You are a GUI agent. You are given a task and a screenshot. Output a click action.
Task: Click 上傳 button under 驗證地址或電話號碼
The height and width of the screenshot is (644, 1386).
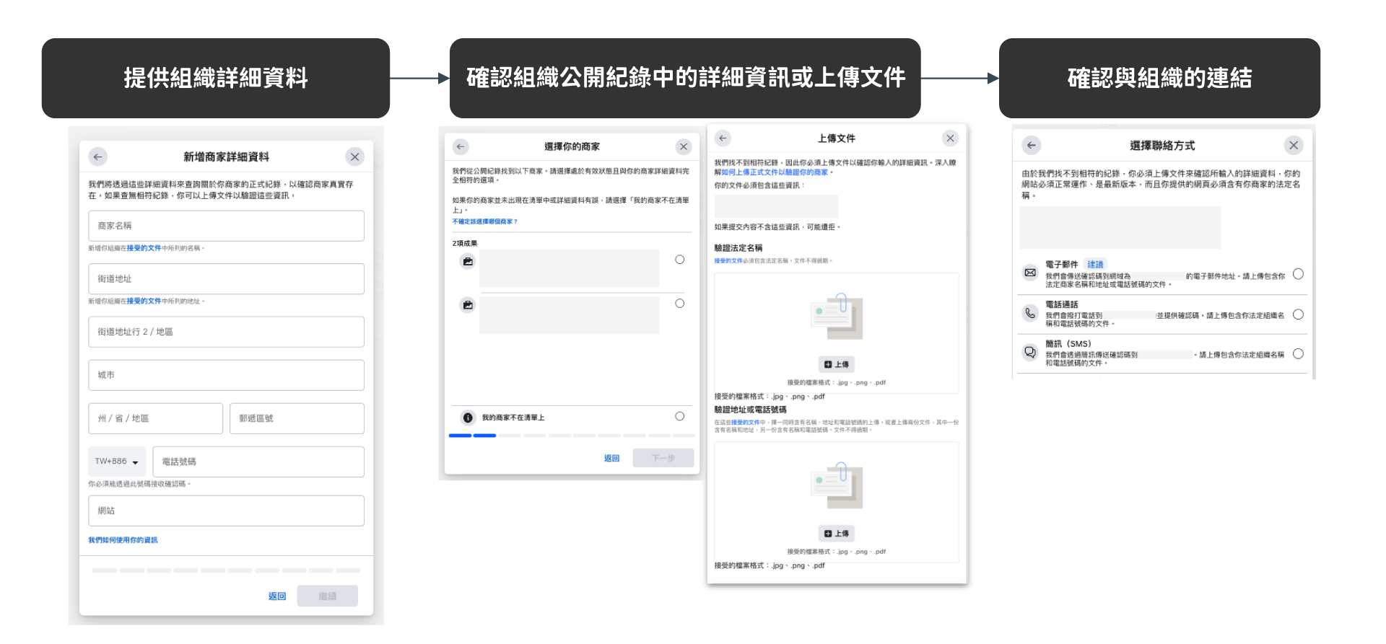[x=836, y=534]
